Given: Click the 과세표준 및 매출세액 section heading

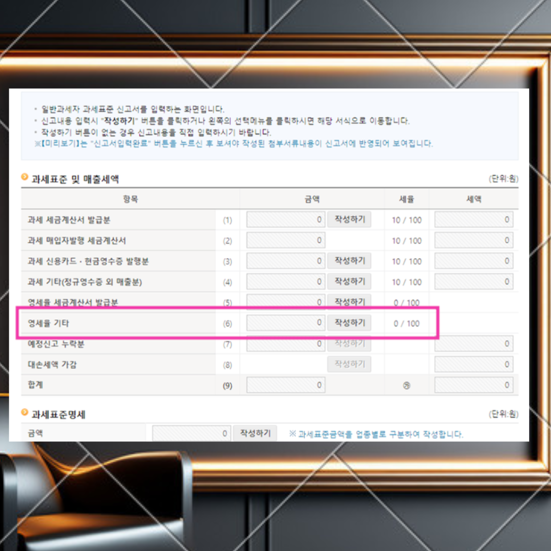Looking at the screenshot, I should tap(75, 179).
